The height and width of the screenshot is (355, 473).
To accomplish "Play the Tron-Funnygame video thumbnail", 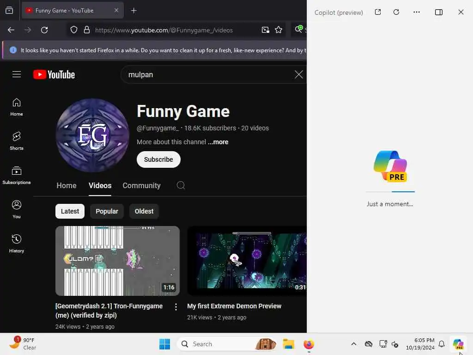I will (118, 261).
